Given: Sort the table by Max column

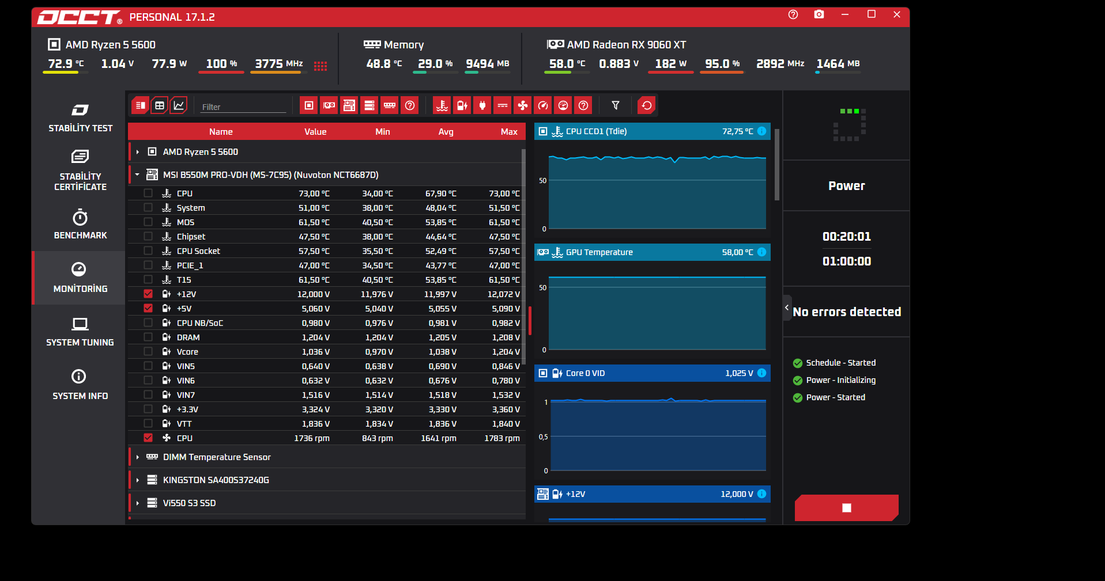Looking at the screenshot, I should tap(509, 132).
